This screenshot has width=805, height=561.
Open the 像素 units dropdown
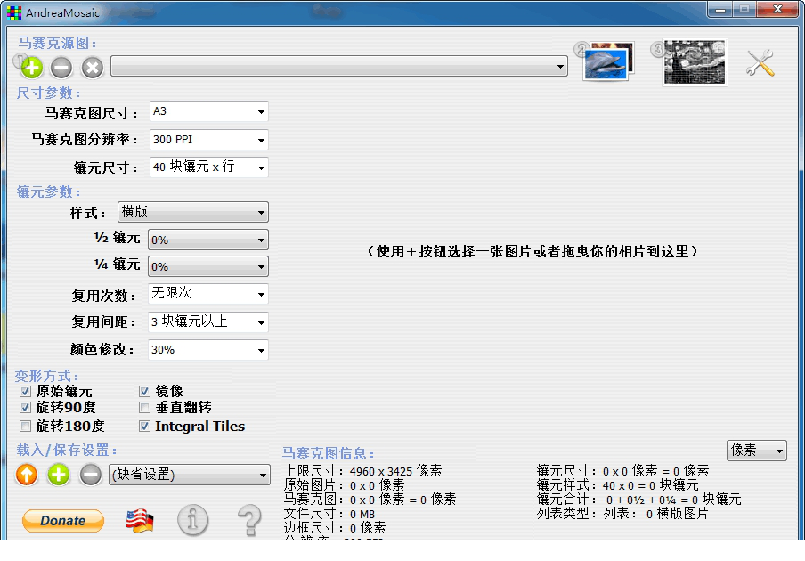pos(756,451)
